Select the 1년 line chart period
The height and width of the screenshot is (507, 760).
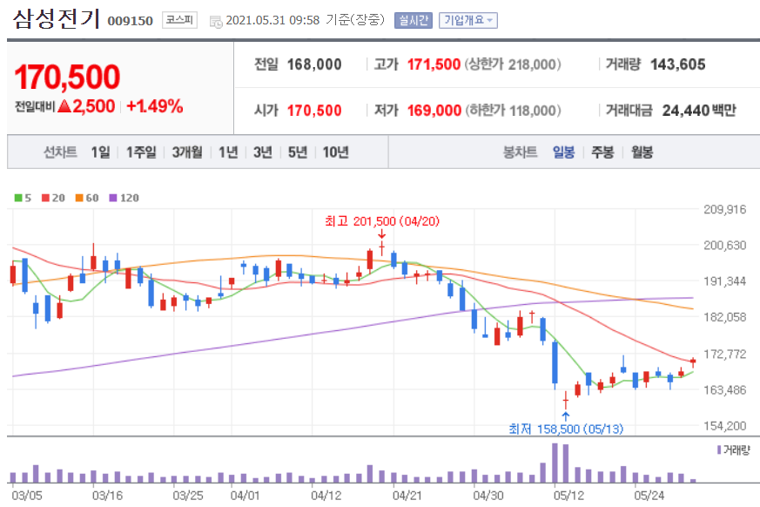228,152
